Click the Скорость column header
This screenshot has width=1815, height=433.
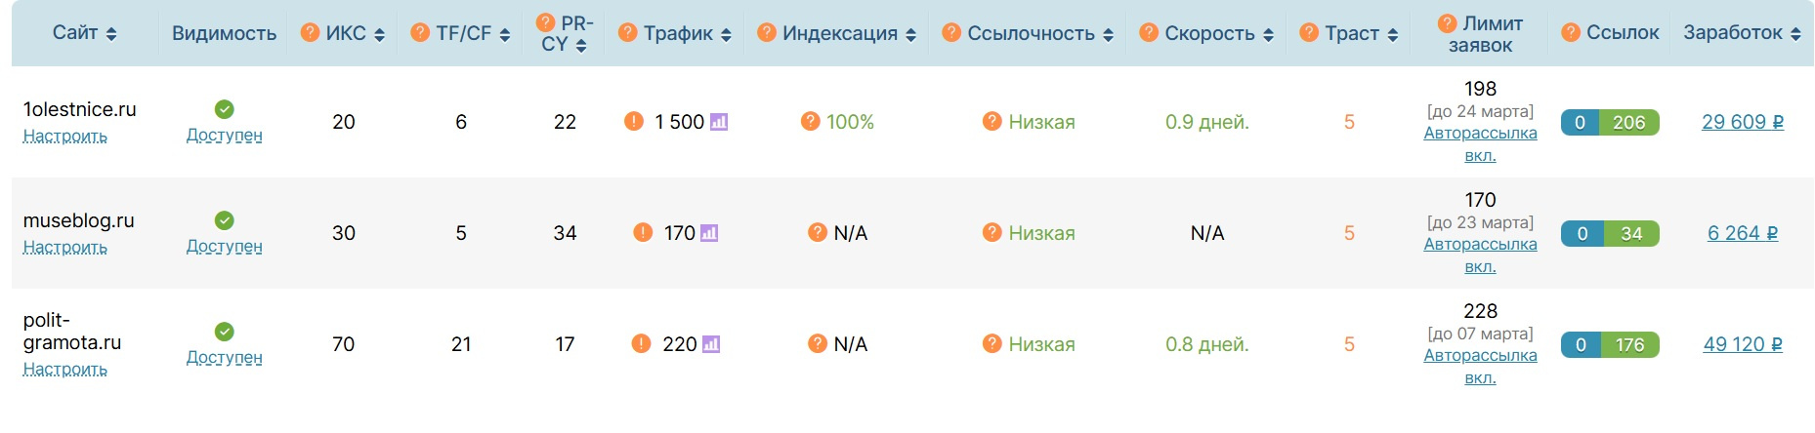(1209, 33)
